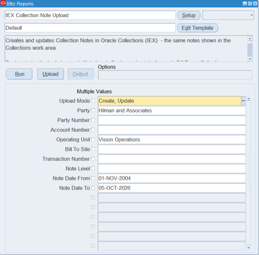Click the Upload button
259x255 pixels.
click(x=51, y=74)
